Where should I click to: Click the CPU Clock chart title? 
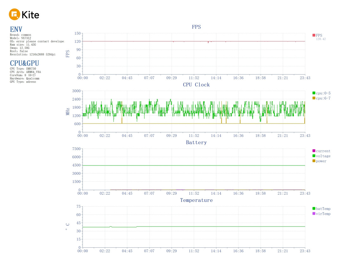coord(196,85)
